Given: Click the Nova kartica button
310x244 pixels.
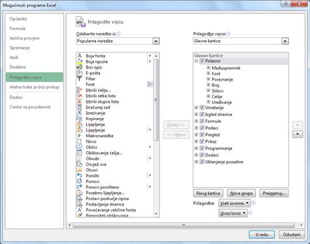Looking at the screenshot, I should (208, 193).
